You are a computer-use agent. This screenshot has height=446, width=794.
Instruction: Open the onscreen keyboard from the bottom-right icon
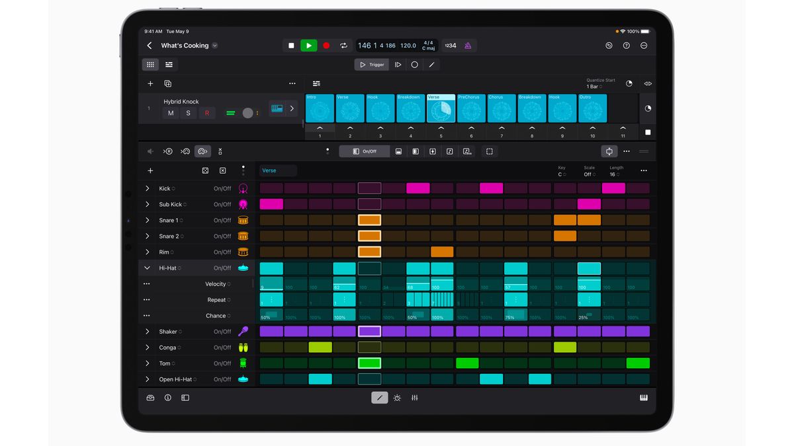point(642,398)
